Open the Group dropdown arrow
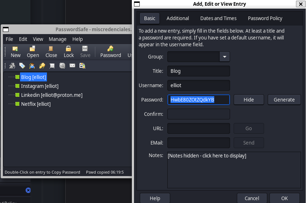Image resolution: width=306 pixels, height=203 pixels. coord(225,57)
